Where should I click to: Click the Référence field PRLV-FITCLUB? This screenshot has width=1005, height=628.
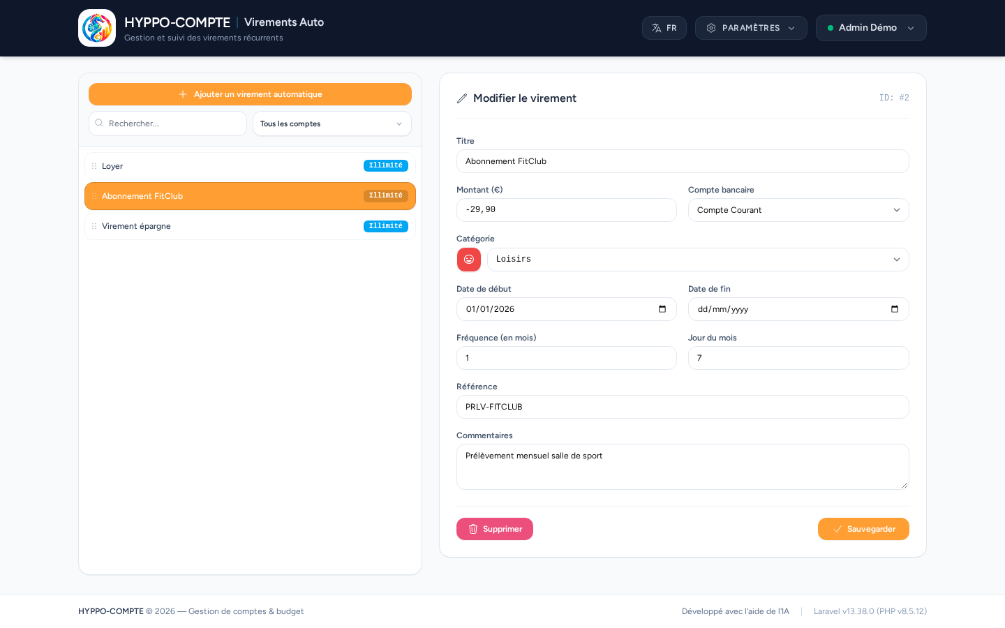[683, 407]
